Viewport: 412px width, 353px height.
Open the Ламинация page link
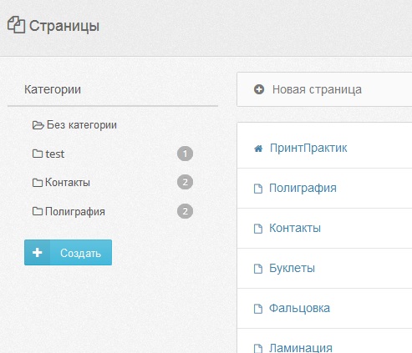pyautogui.click(x=301, y=348)
